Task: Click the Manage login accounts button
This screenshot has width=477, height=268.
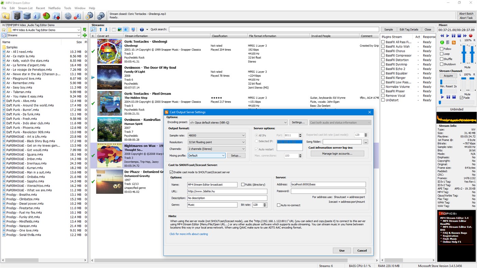Action: pos(337,153)
